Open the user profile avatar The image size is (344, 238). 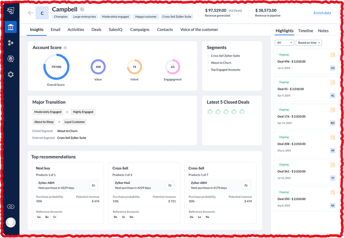11,222
